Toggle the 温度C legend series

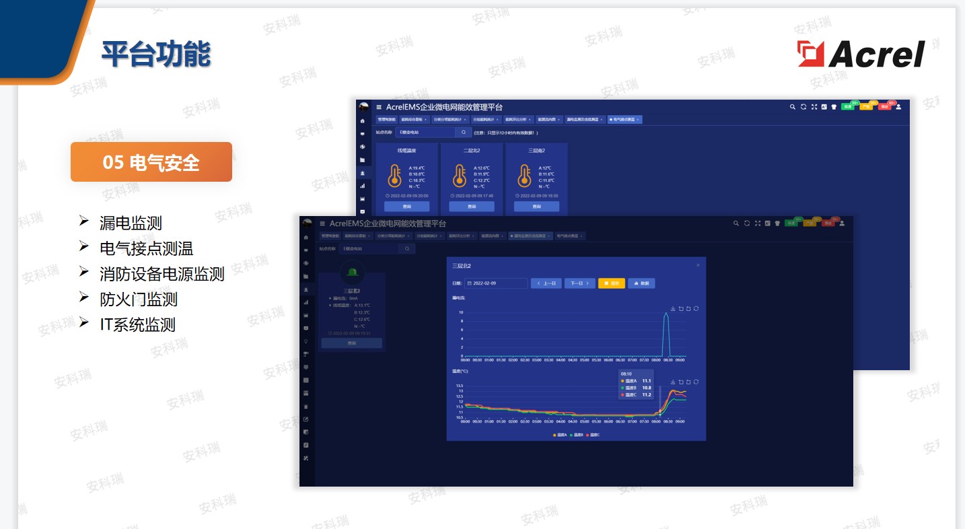[x=594, y=435]
